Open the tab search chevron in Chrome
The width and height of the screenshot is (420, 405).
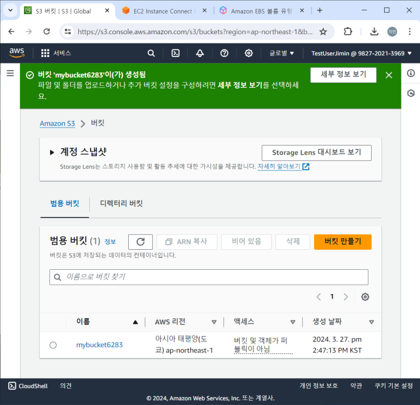[10, 10]
